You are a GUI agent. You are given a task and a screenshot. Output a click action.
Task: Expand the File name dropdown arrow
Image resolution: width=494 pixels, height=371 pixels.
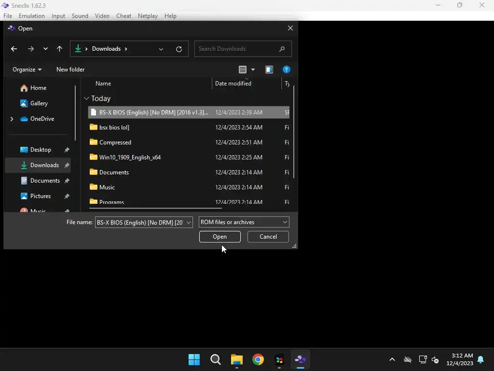tap(189, 222)
